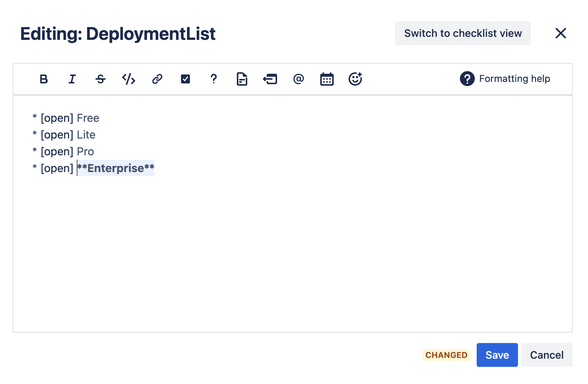Click the indent arrow box icon

tap(270, 79)
